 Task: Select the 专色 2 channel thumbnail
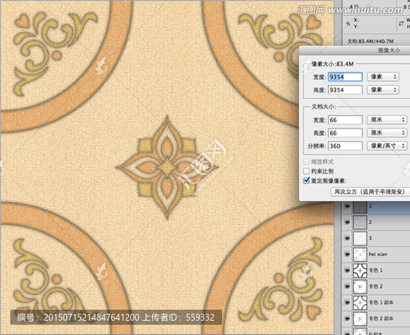(x=360, y=286)
